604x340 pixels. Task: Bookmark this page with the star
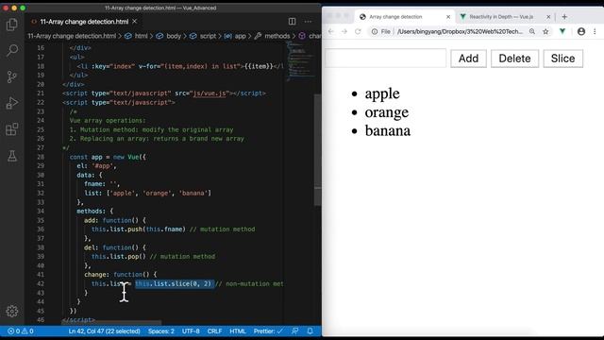coord(545,31)
